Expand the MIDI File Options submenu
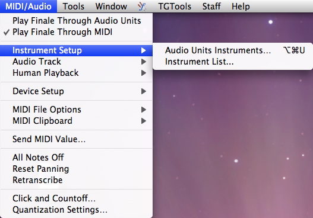This screenshot has width=313, height=218. click(76, 110)
